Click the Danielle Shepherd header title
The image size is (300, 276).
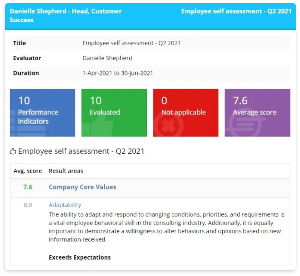point(66,15)
